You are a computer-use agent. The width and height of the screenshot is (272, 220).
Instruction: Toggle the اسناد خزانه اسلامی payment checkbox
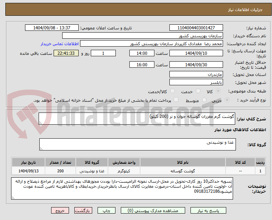(x=176, y=100)
